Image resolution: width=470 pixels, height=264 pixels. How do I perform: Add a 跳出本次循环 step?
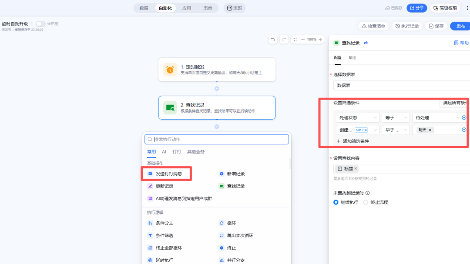tap(236, 236)
